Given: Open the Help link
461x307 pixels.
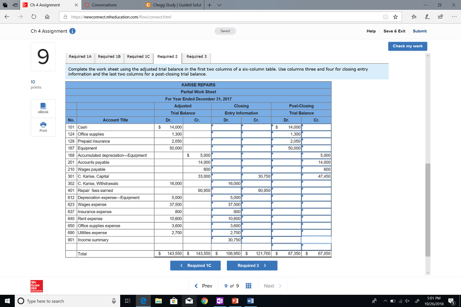Looking at the screenshot, I should pyautogui.click(x=371, y=31).
